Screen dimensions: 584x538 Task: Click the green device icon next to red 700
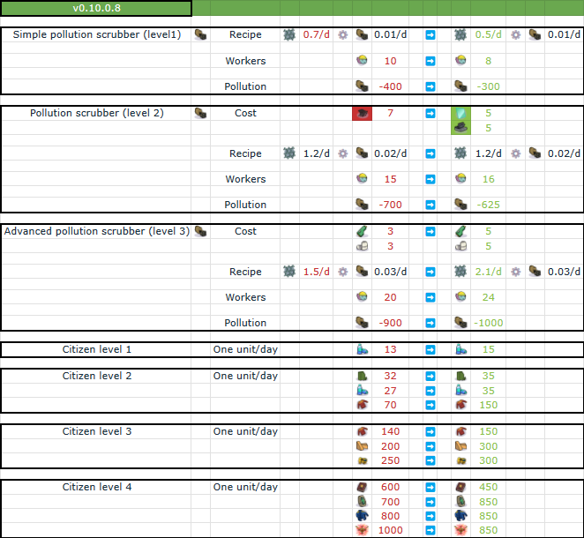tap(362, 502)
